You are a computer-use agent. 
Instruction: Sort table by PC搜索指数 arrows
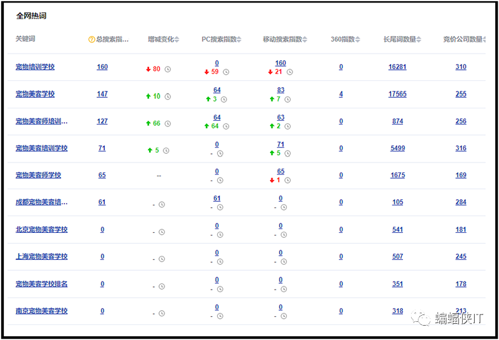[240, 40]
